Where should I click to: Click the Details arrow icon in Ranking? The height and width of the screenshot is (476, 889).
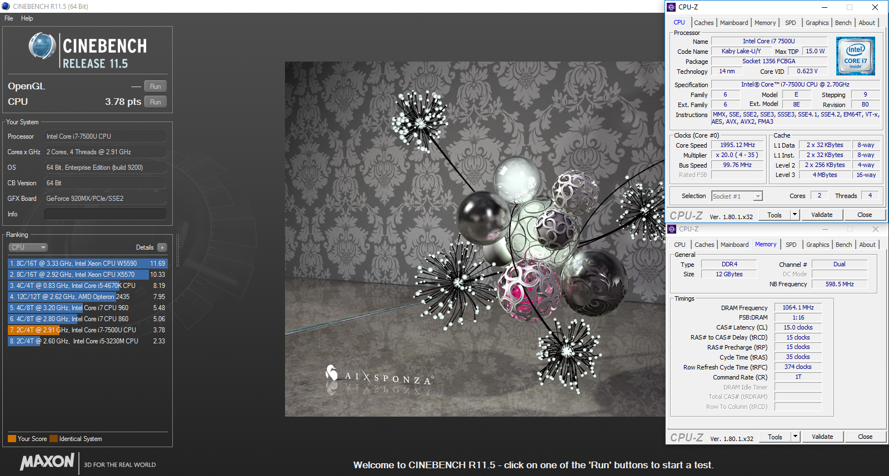pyautogui.click(x=162, y=247)
